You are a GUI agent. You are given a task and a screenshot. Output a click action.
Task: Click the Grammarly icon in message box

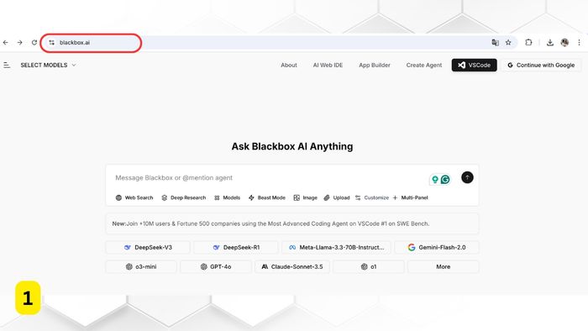point(445,180)
